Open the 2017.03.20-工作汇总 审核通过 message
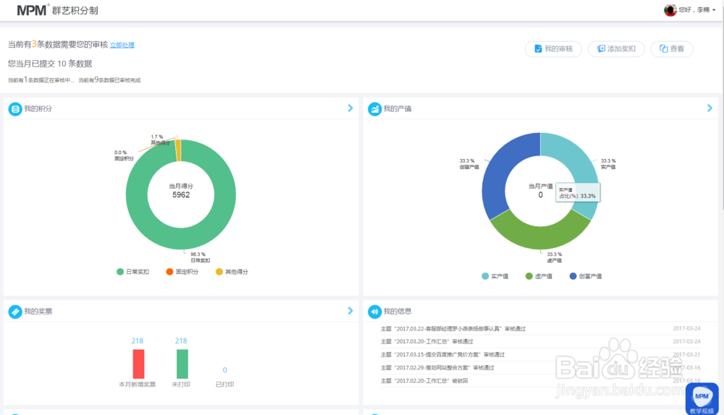This screenshot has height=415, width=724. [x=426, y=342]
